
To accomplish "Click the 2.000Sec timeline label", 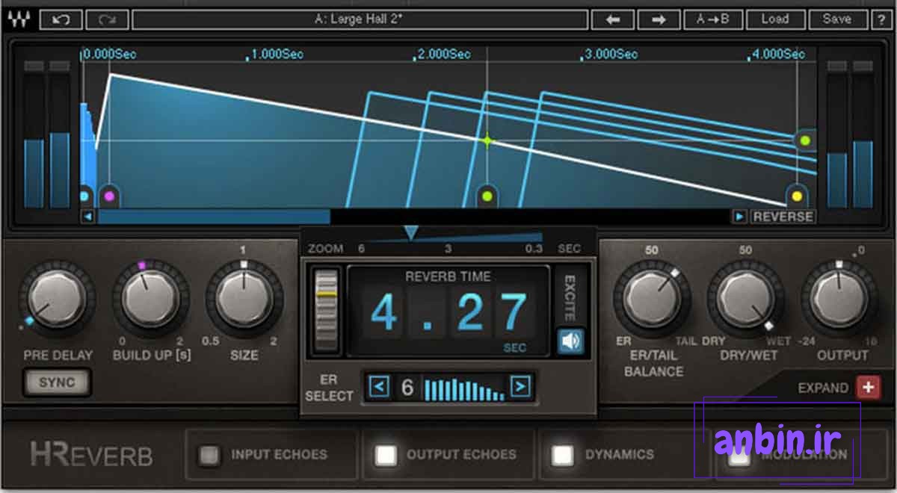I will 443,54.
